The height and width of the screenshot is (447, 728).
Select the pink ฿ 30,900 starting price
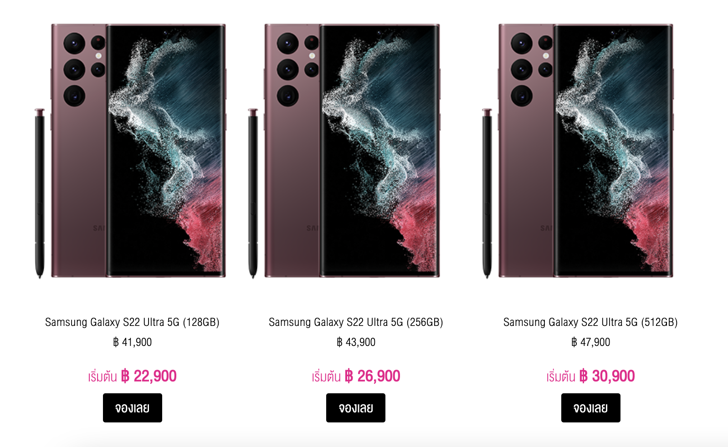pos(607,376)
